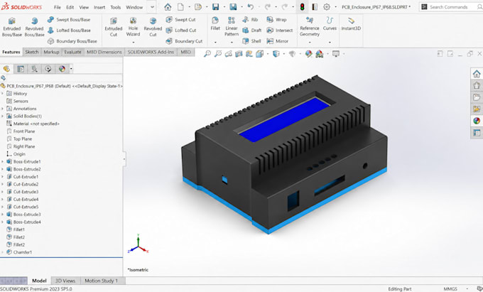483x292 pixels.
Task: Select the Fillet tool
Action: (x=215, y=24)
